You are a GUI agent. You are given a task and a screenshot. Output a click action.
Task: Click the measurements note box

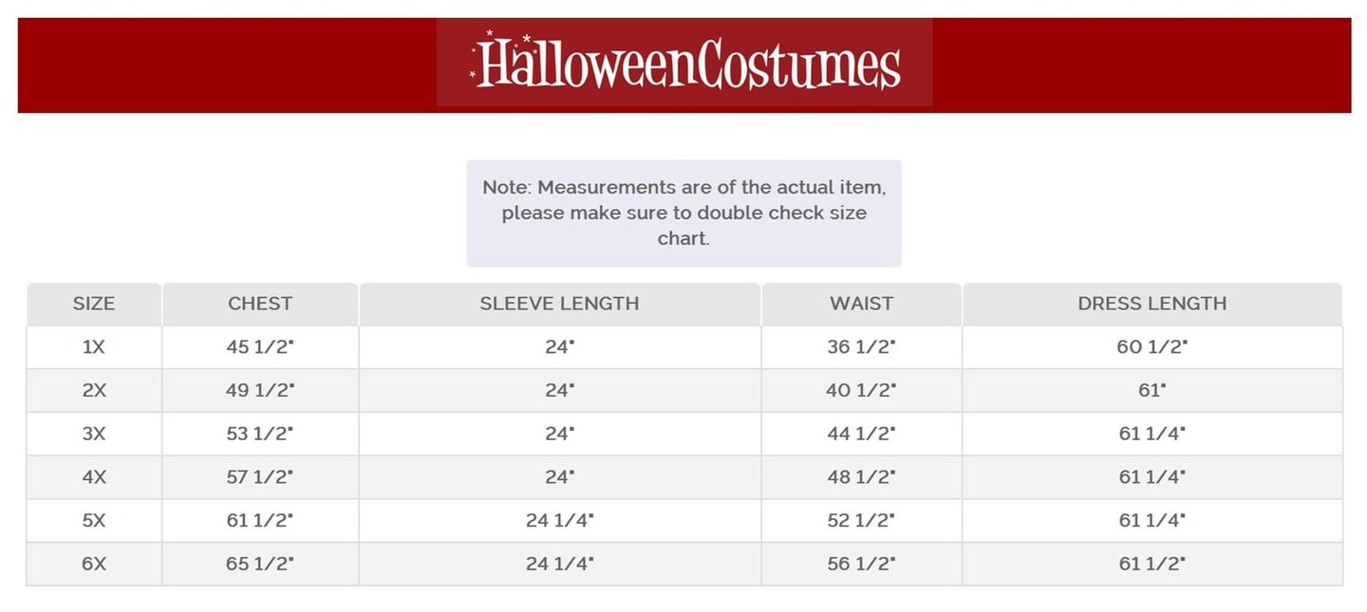[x=683, y=213]
